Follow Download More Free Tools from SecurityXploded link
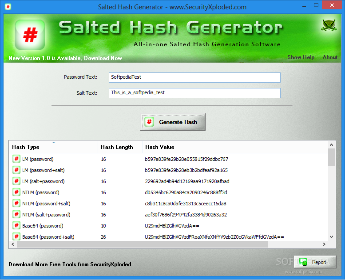 (70, 264)
